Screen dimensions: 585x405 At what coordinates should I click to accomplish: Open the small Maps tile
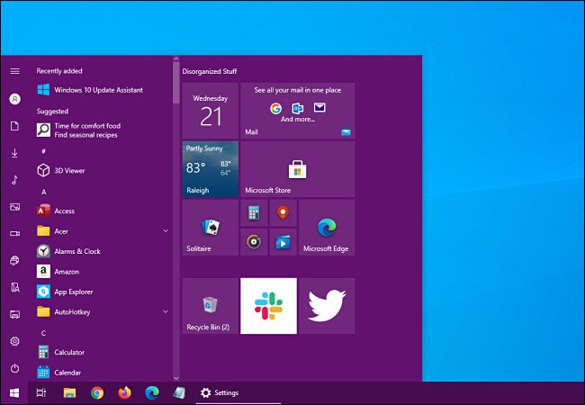(283, 213)
